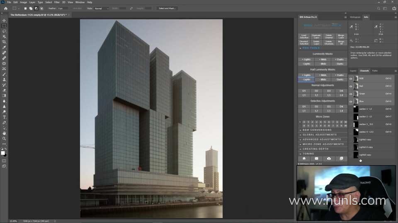398x223 pixels.
Task: Hide the Red channel eye icon
Action: (x=351, y=86)
